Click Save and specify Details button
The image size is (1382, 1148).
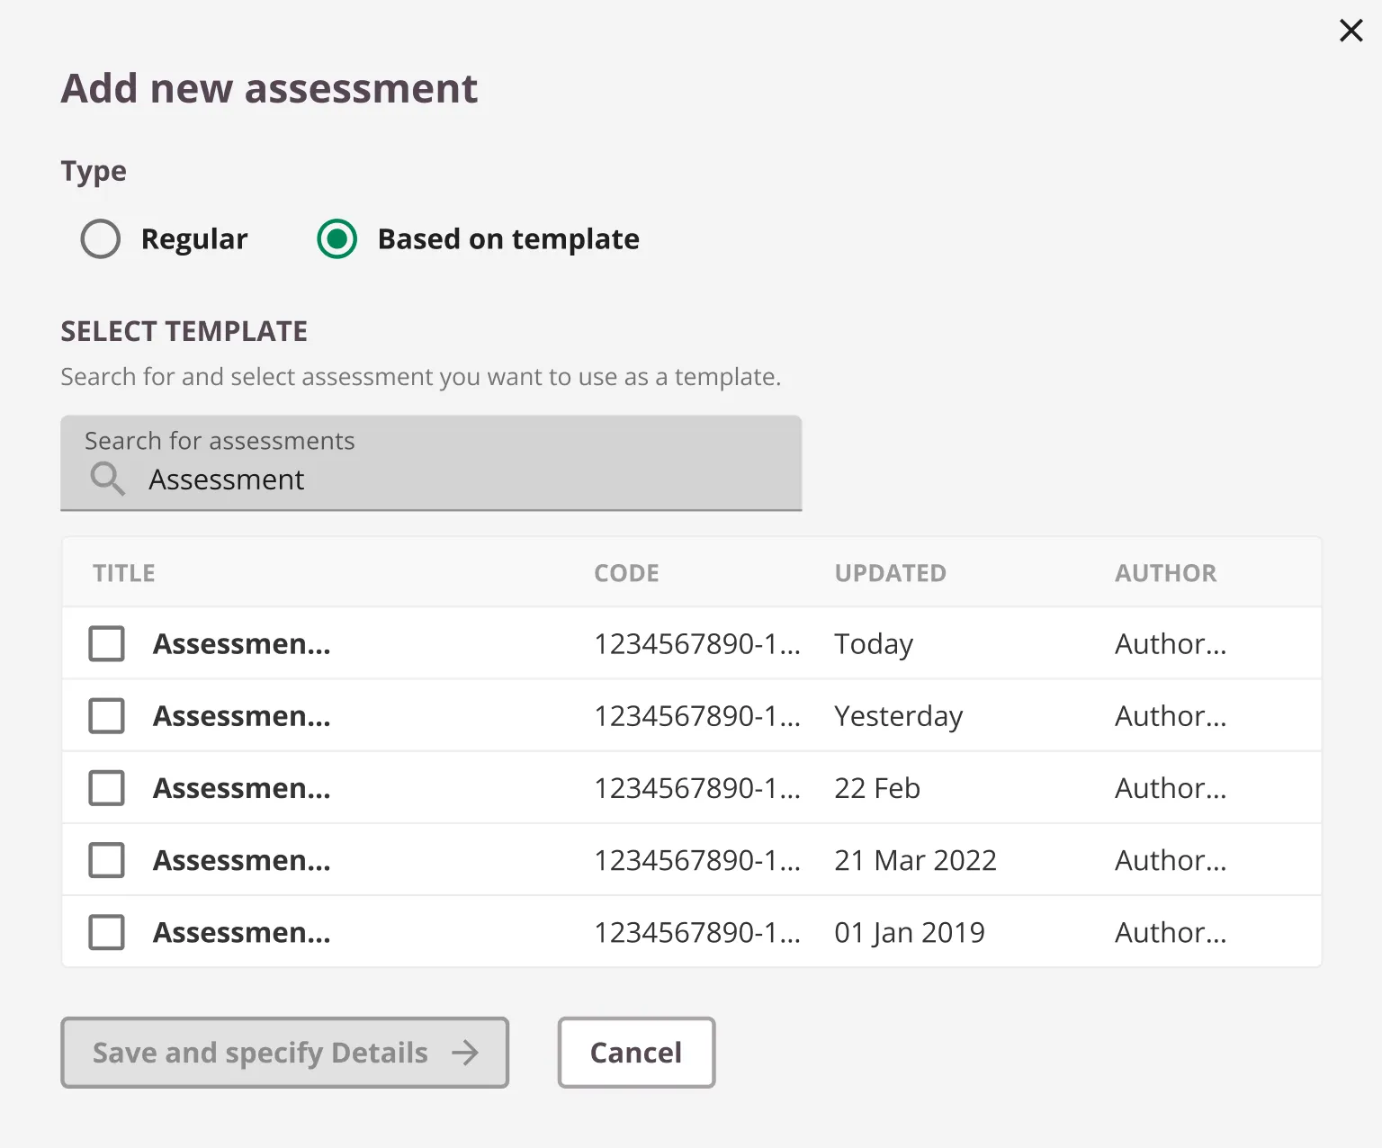pos(284,1053)
